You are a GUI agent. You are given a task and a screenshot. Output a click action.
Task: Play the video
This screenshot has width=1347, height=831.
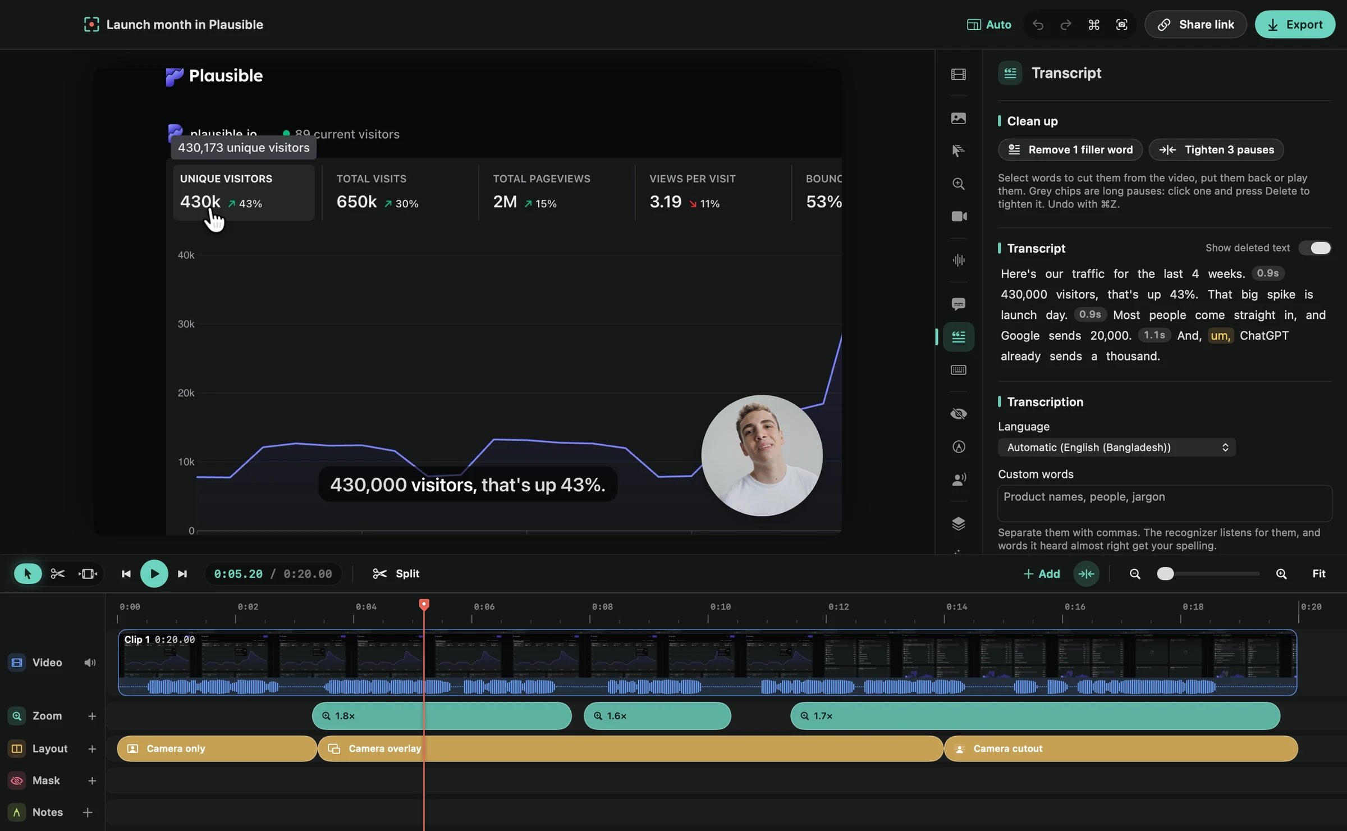tap(154, 573)
